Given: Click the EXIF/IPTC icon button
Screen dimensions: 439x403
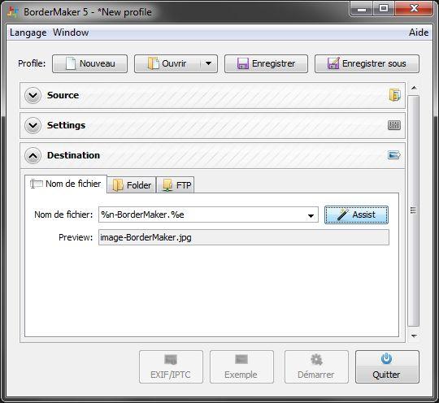Looking at the screenshot, I should click(x=171, y=367).
